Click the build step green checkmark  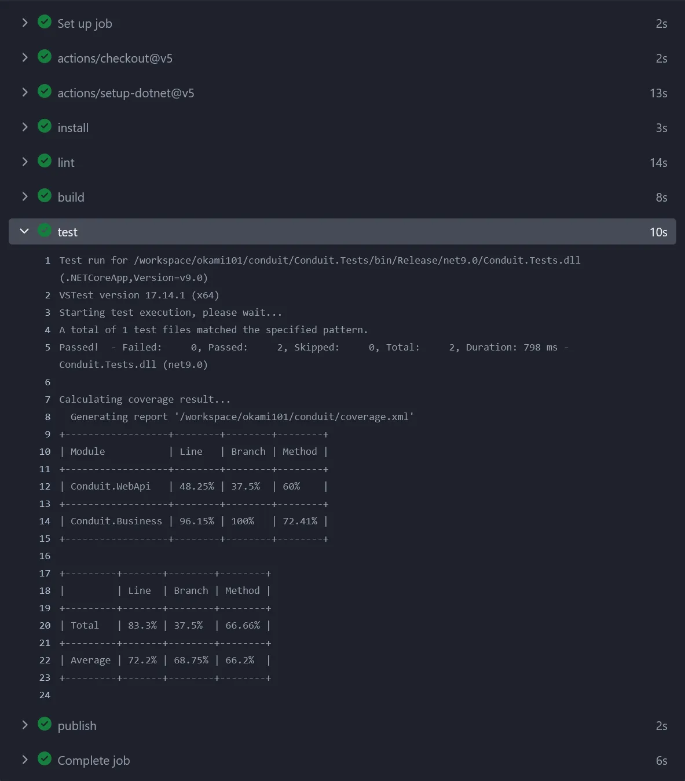pos(45,196)
